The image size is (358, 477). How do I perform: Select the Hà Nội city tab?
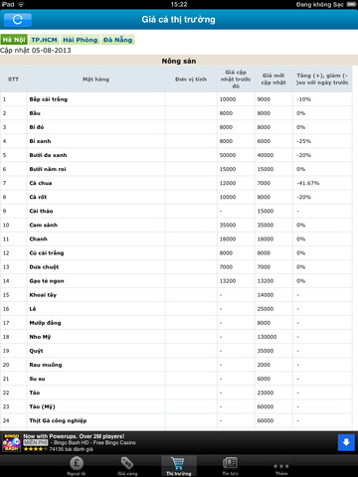pyautogui.click(x=14, y=40)
